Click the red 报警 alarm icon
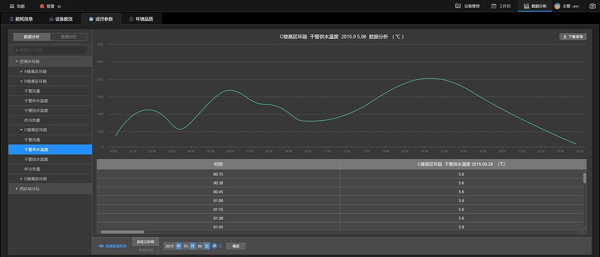Screen dimensions: 600x257 42,6
